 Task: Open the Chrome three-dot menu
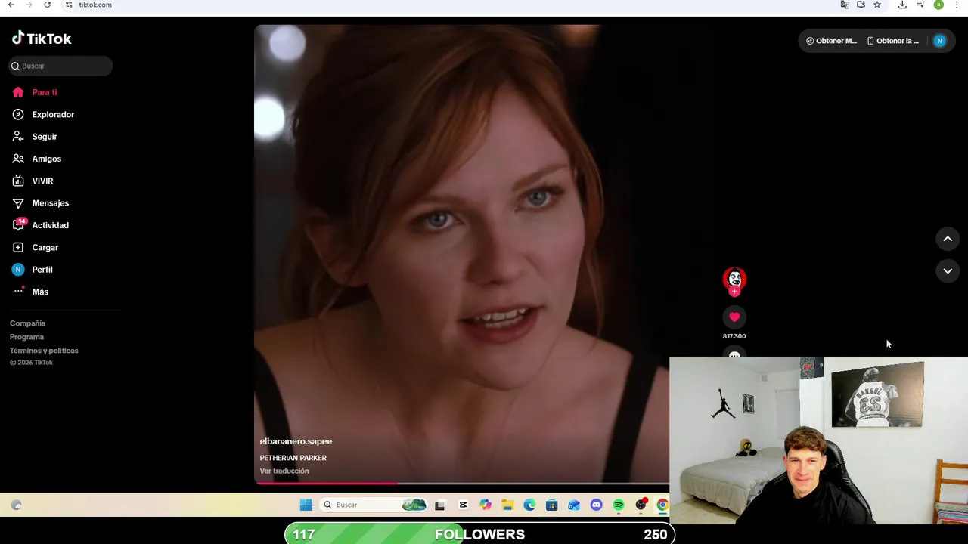point(957,5)
